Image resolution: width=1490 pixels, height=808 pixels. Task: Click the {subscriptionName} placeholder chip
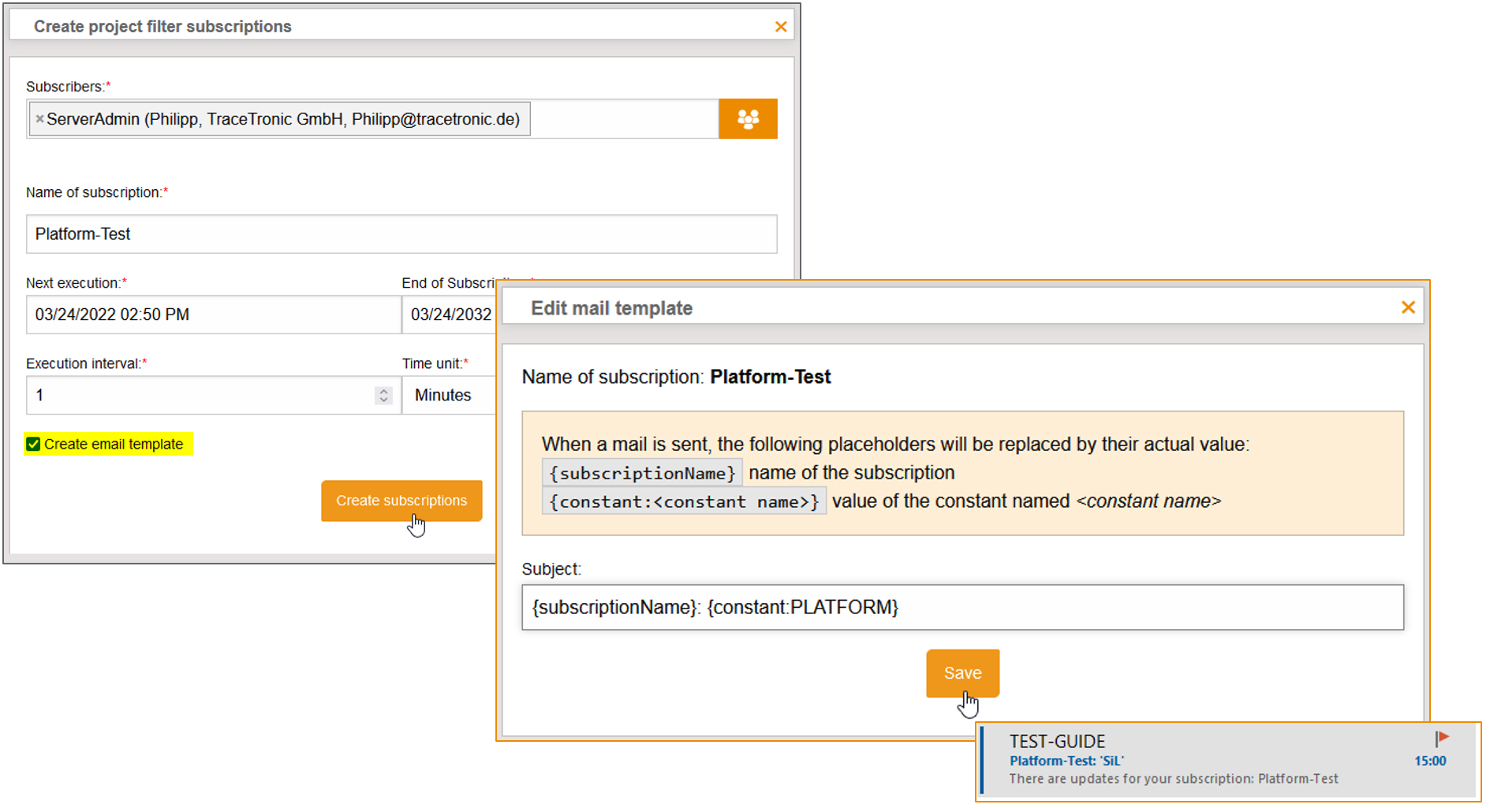point(642,472)
